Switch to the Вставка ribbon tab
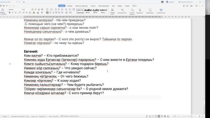 pos(70,6)
